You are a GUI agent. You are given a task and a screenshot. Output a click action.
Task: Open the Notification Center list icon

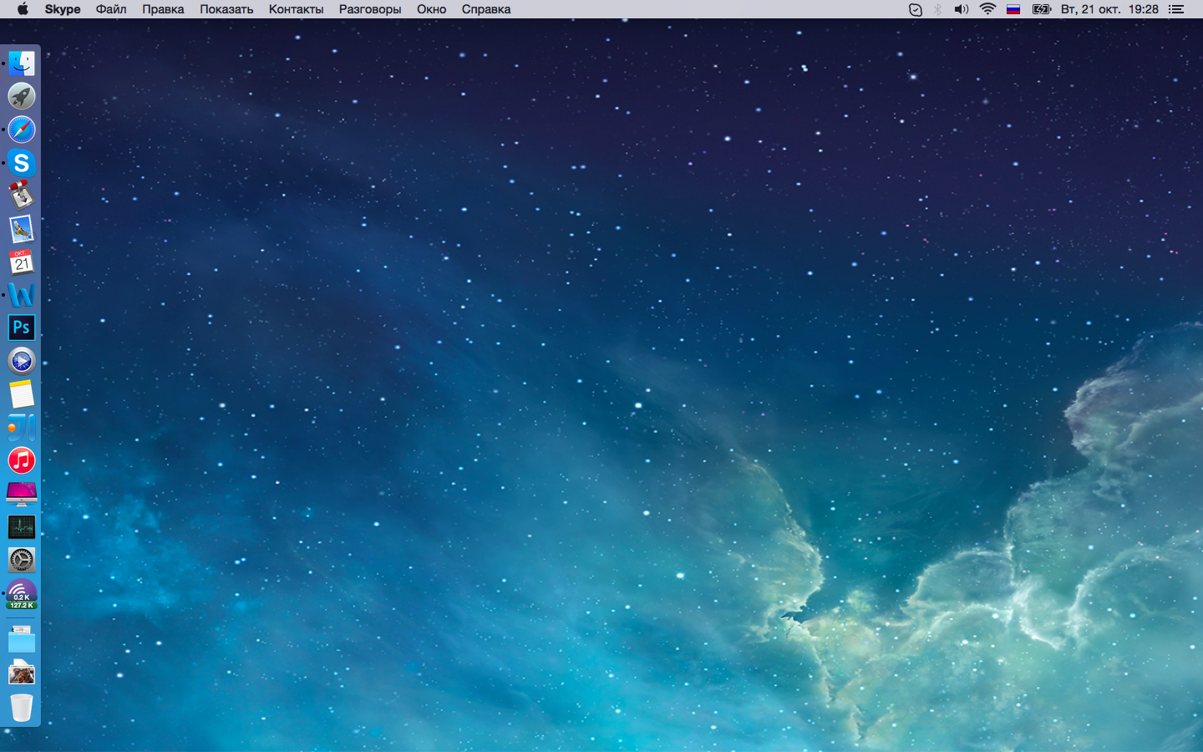1176,9
